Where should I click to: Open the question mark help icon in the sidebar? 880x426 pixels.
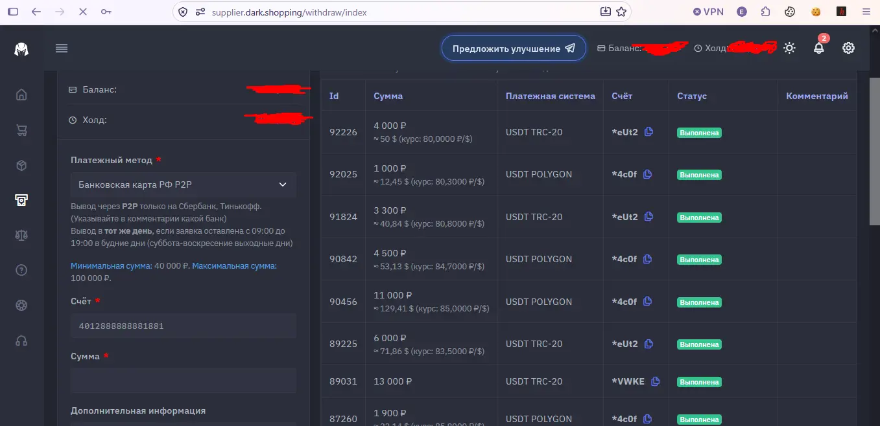pyautogui.click(x=21, y=270)
